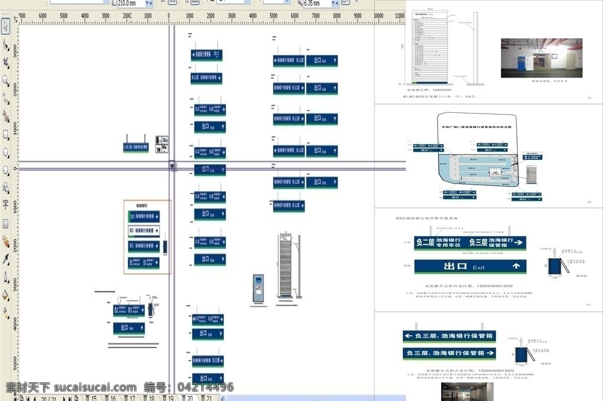
Task: Go to next page arrow
Action: 64,398
